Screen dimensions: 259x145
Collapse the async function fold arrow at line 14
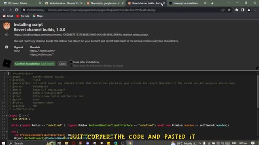6,116
